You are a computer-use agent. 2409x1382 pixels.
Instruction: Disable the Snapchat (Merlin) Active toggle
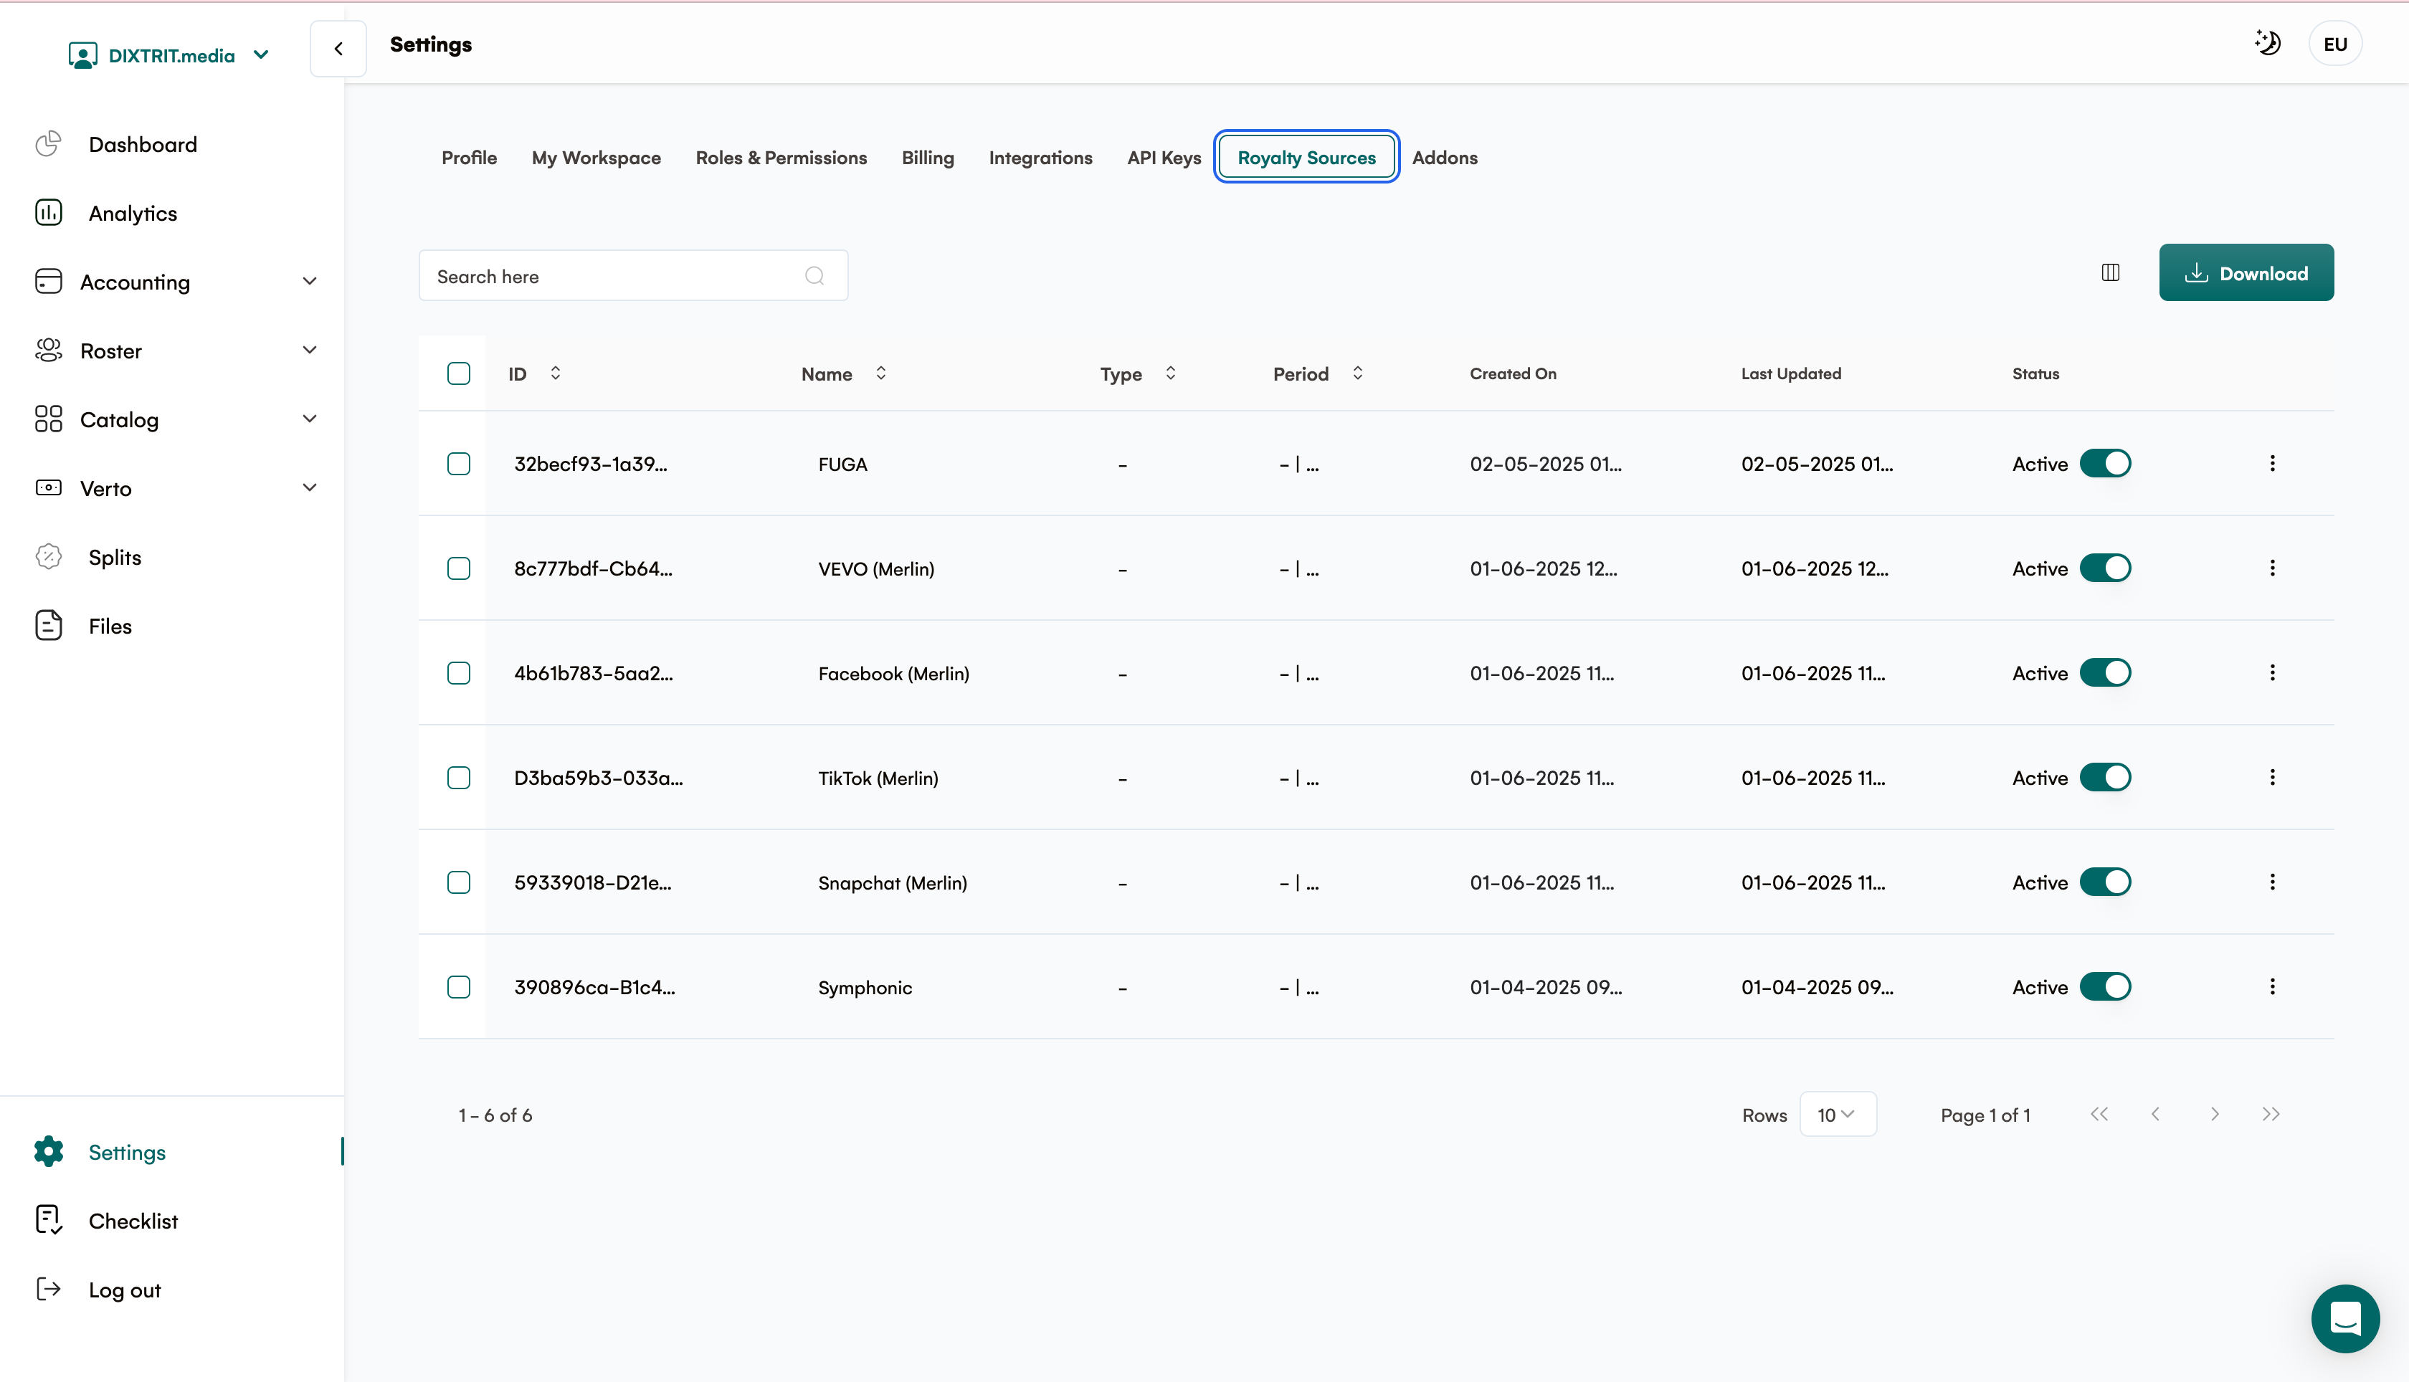click(x=2105, y=882)
